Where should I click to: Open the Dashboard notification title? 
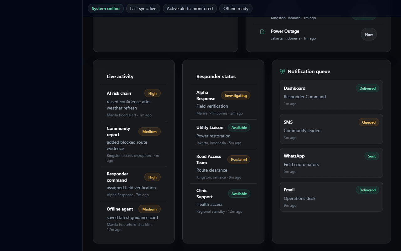(294, 88)
